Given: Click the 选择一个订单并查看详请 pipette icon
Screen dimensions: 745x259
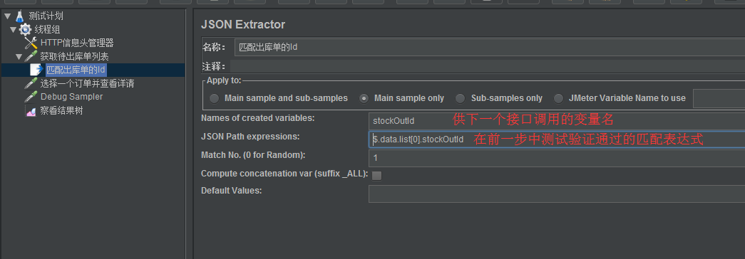Looking at the screenshot, I should coord(31,84).
